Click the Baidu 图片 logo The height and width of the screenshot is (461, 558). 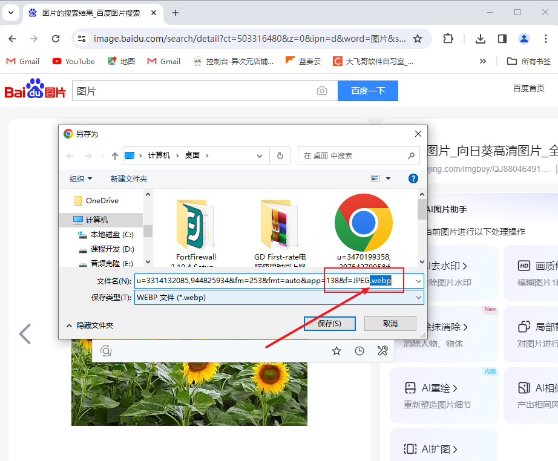click(x=35, y=88)
